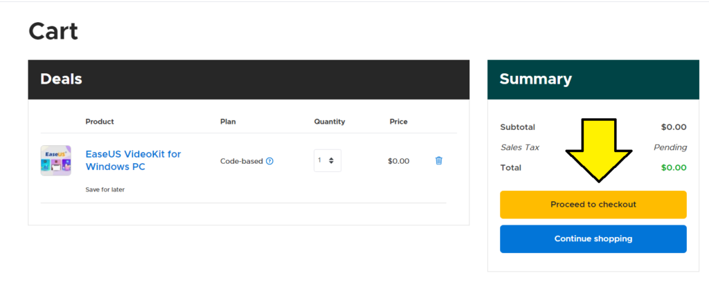The width and height of the screenshot is (709, 282).
Task: Click the large yellow arrow graphic
Action: pyautogui.click(x=599, y=150)
